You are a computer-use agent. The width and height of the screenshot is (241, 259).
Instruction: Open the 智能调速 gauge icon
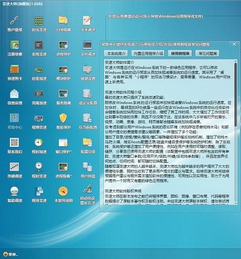pyautogui.click(x=15, y=191)
